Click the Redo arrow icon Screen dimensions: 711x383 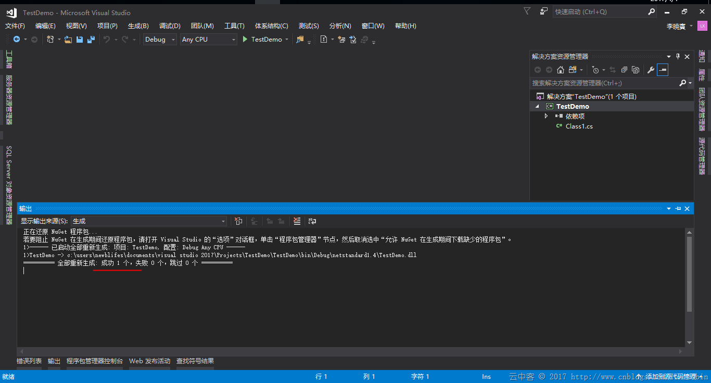125,40
